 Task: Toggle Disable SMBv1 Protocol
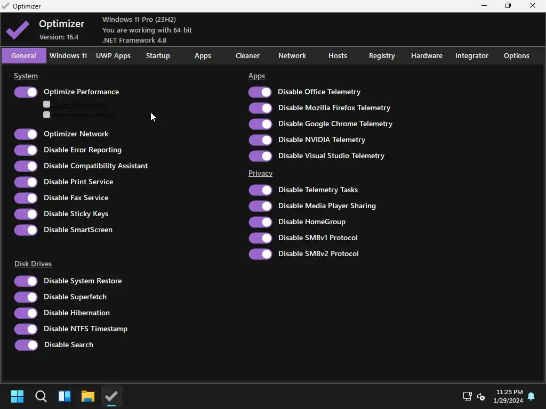tap(260, 238)
